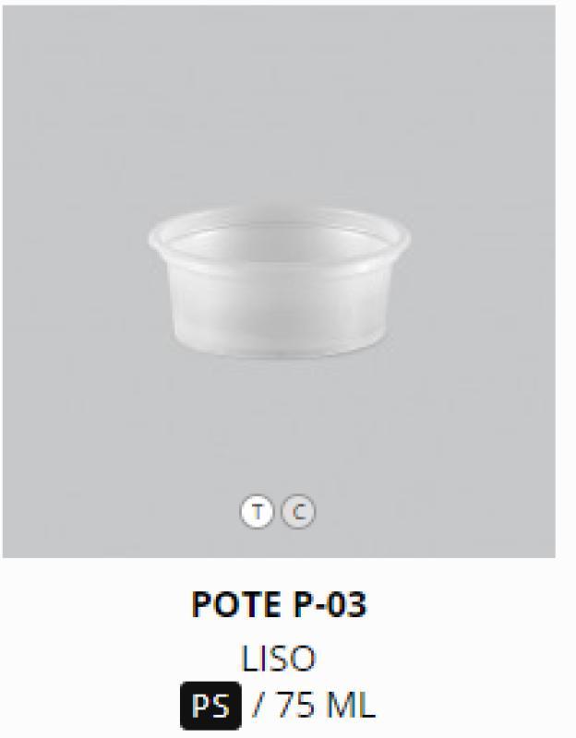Choose the crystal variant circle marked C
The image size is (576, 738).
(x=298, y=511)
